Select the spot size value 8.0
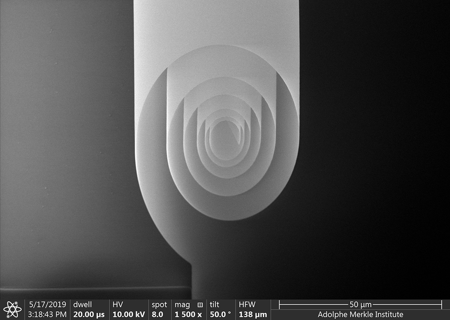Viewport: 450px width, 320px height. tap(157, 314)
